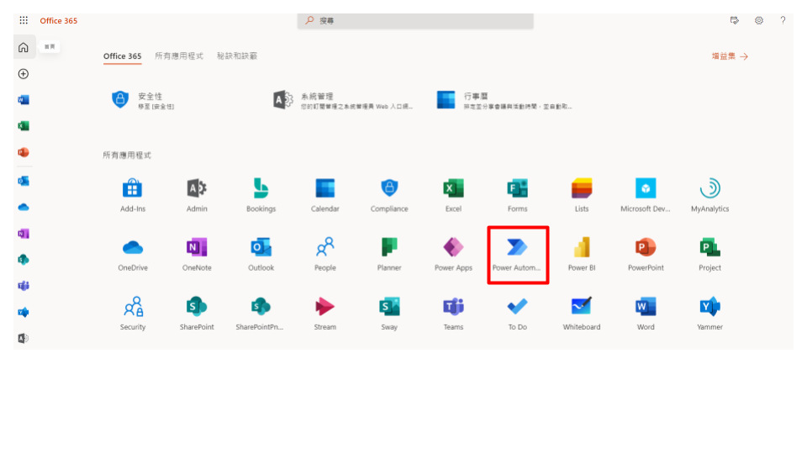Open Word from the left app rail
807x454 pixels.
(x=24, y=100)
